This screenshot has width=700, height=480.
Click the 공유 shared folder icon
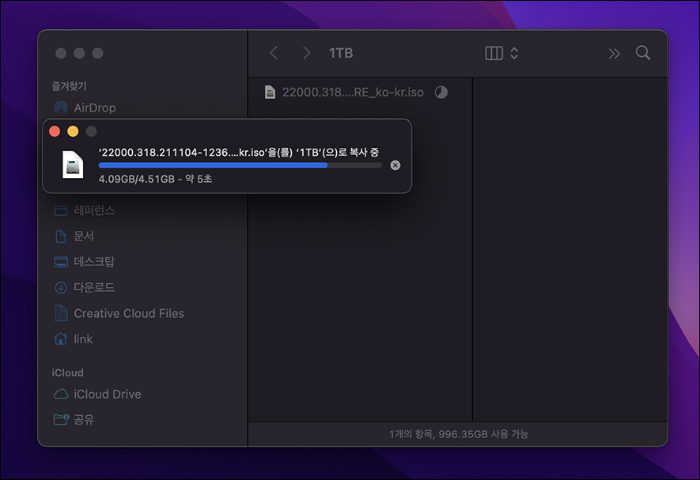point(61,419)
